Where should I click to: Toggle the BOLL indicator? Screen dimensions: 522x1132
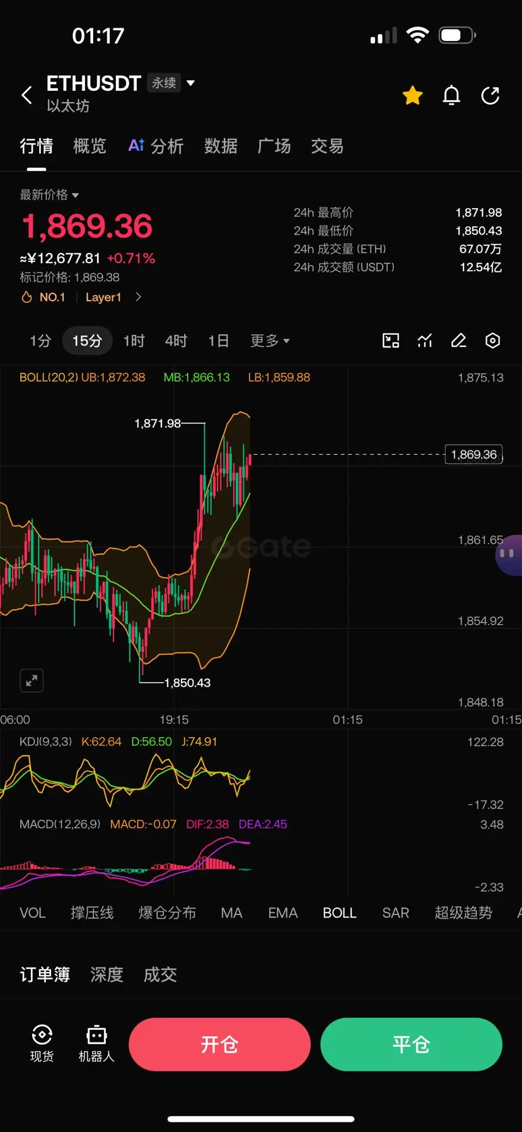coord(340,913)
